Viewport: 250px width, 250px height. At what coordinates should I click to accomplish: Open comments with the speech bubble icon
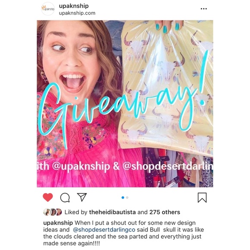pos(65,198)
